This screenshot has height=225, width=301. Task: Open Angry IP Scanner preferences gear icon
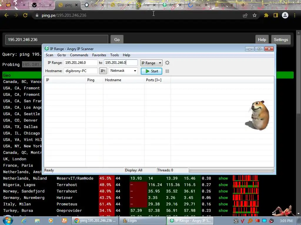tap(167, 63)
